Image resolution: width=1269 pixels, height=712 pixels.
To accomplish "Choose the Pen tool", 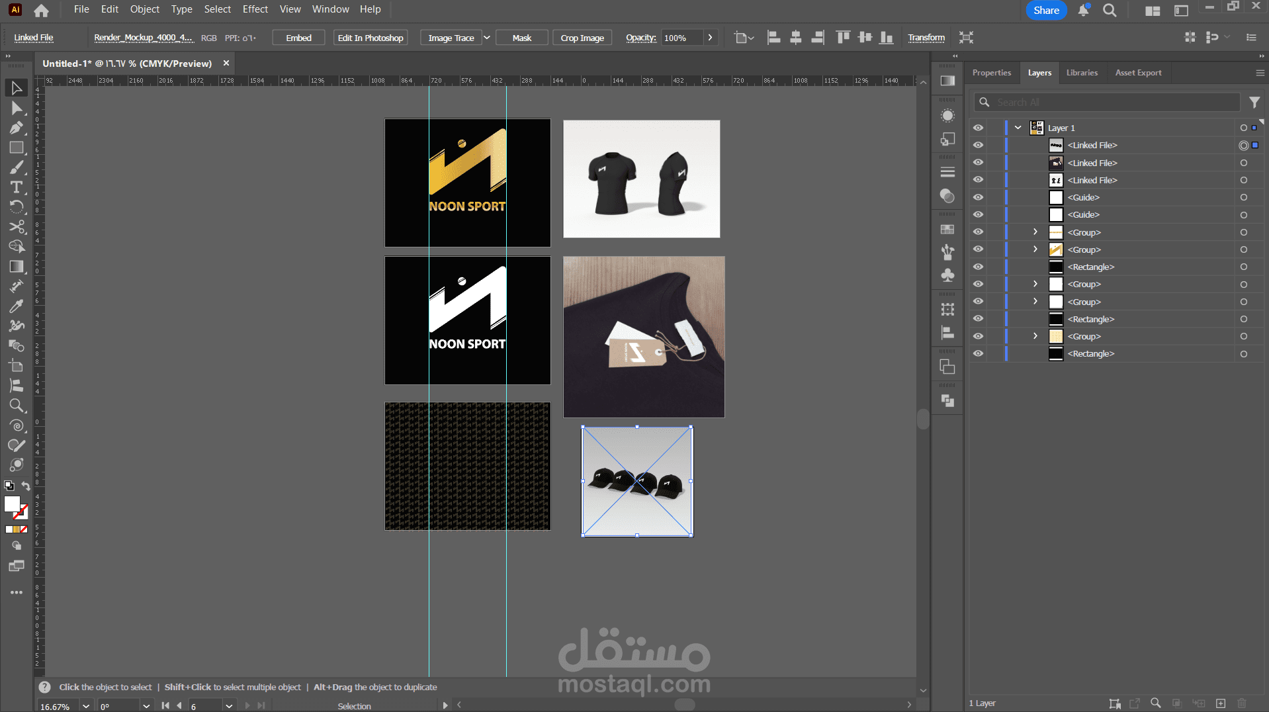I will click(17, 128).
